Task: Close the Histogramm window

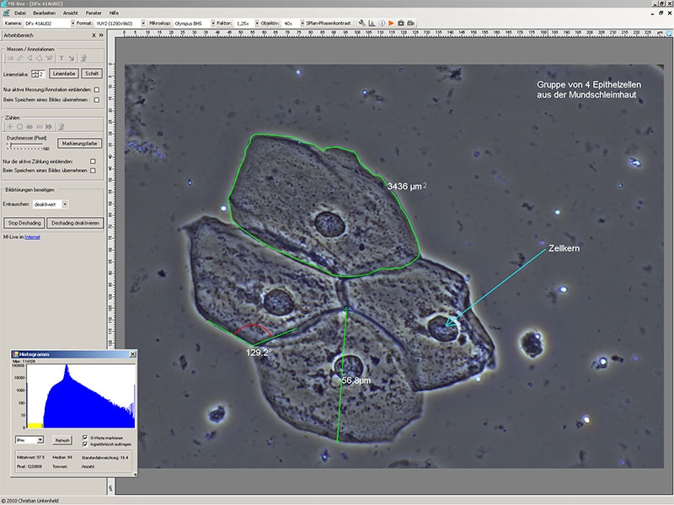Action: pos(131,356)
